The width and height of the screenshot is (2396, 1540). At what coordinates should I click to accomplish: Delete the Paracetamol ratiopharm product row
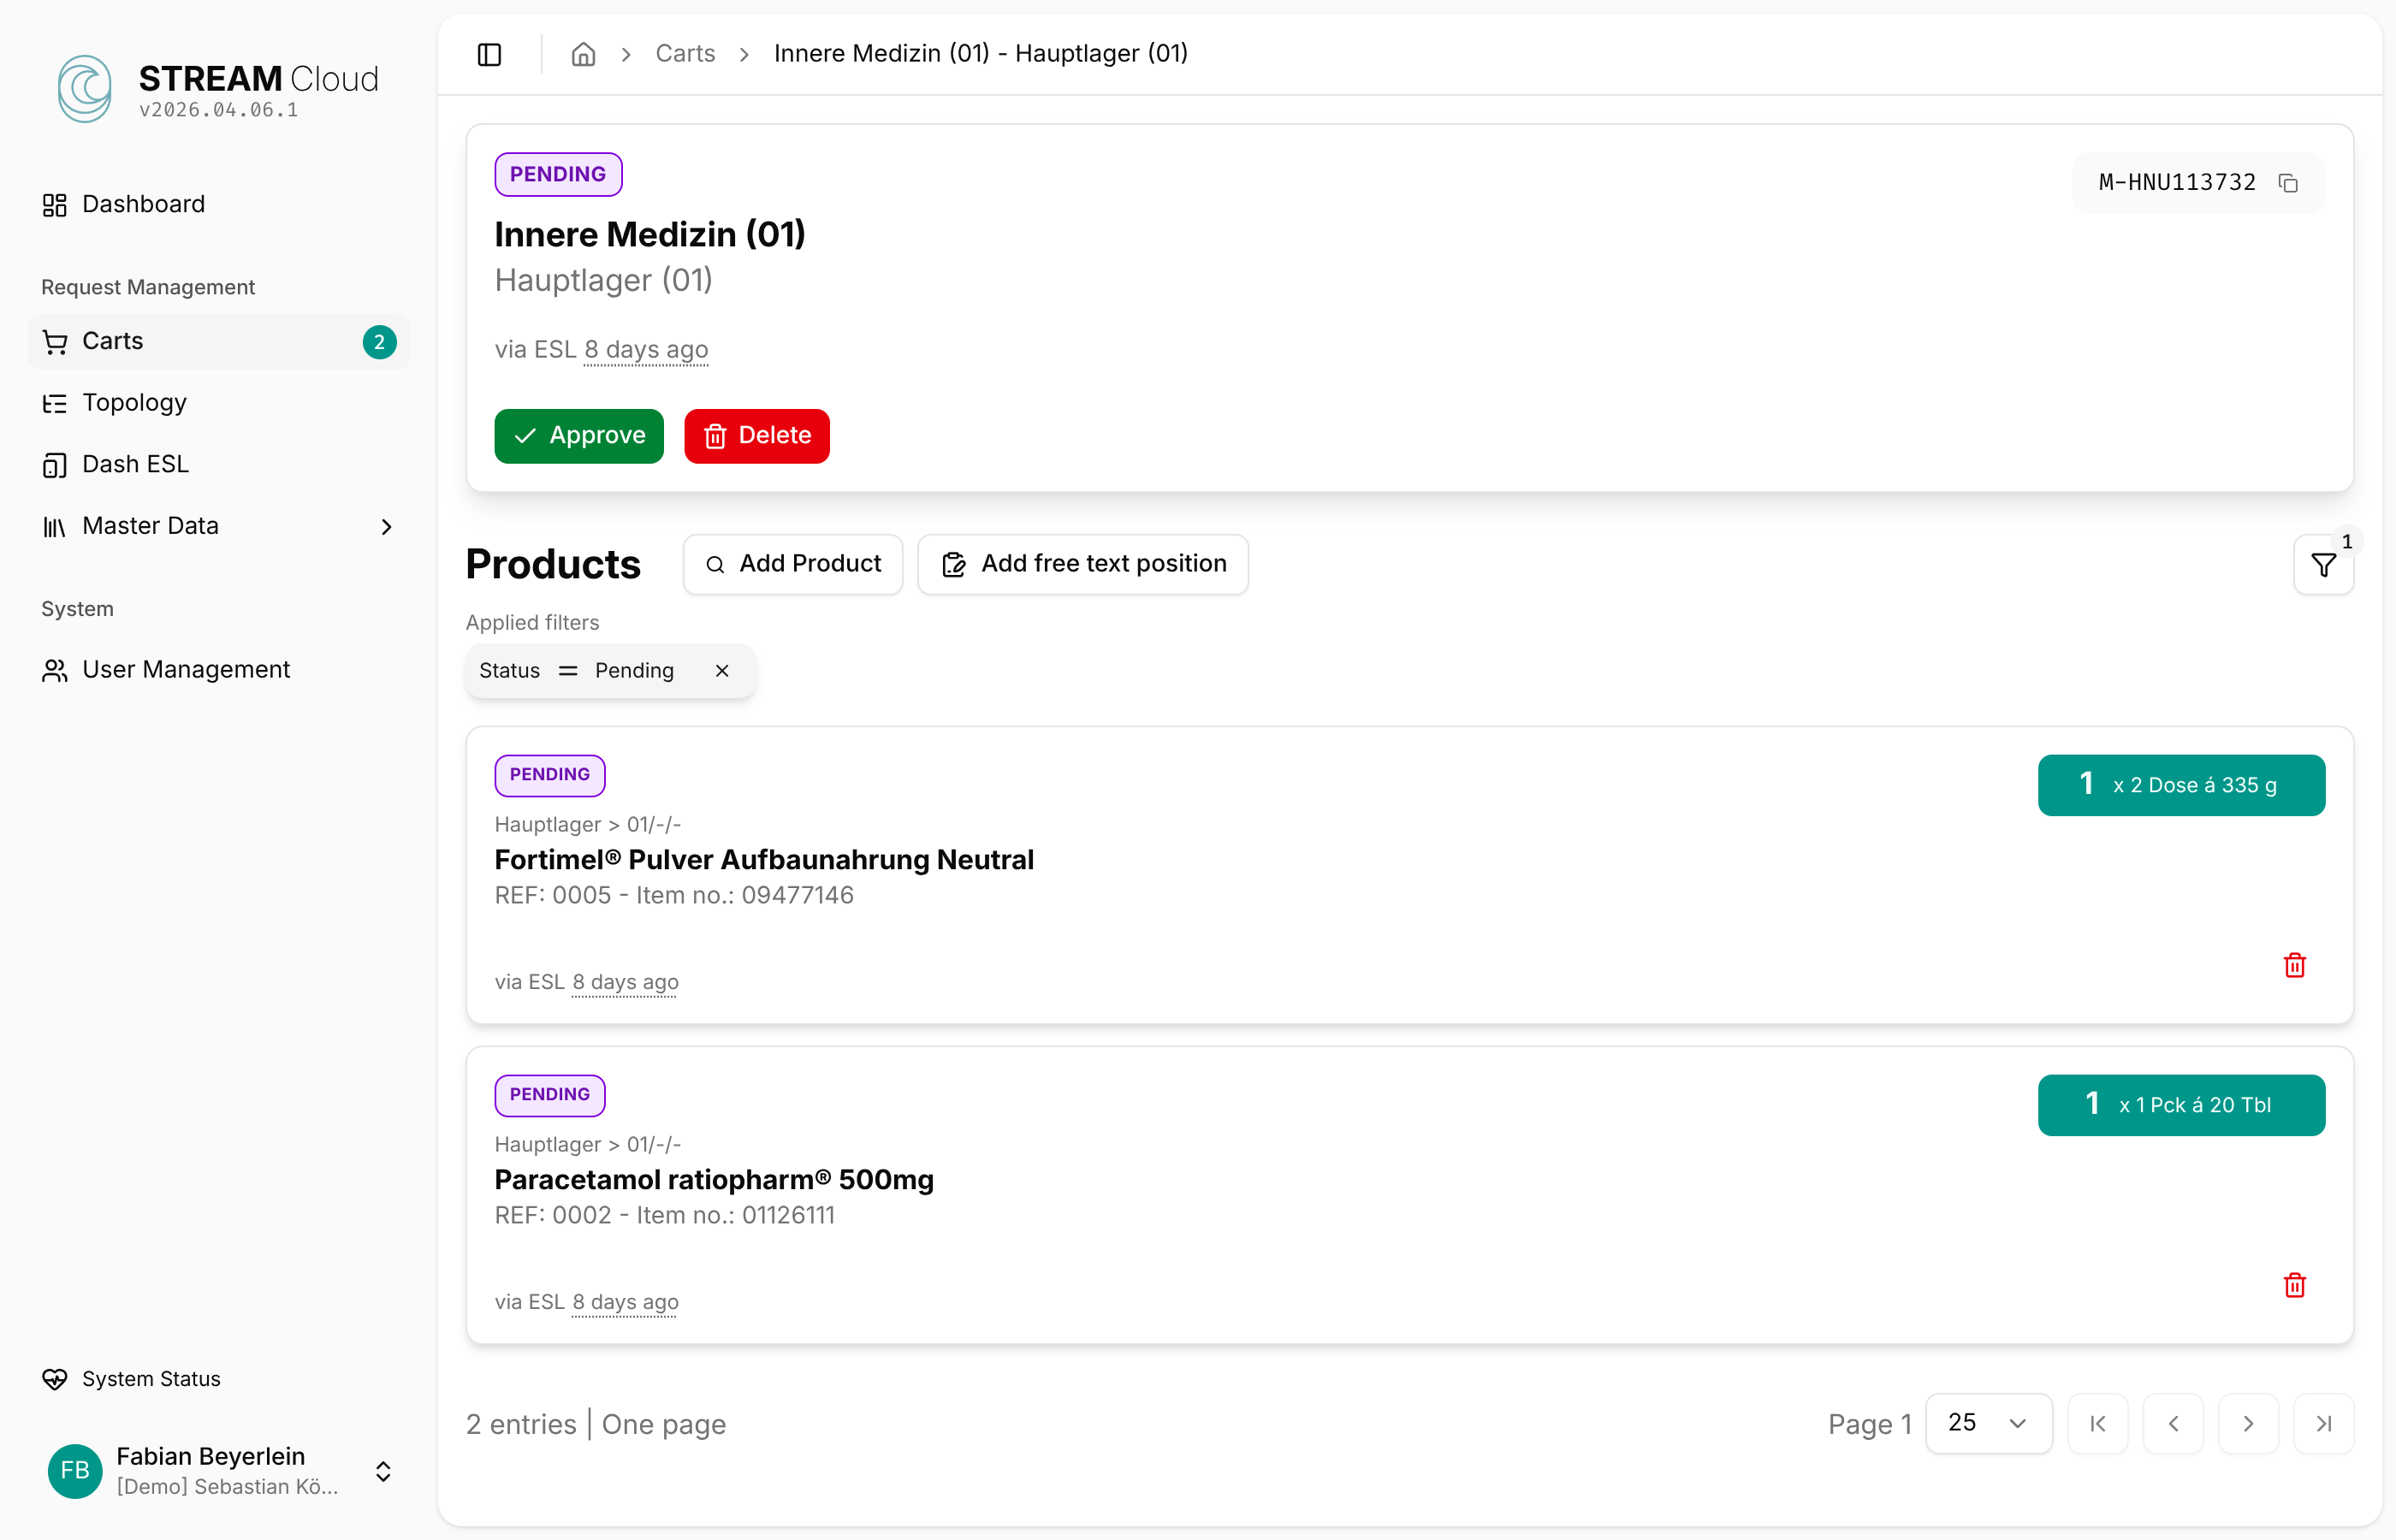[2294, 1285]
